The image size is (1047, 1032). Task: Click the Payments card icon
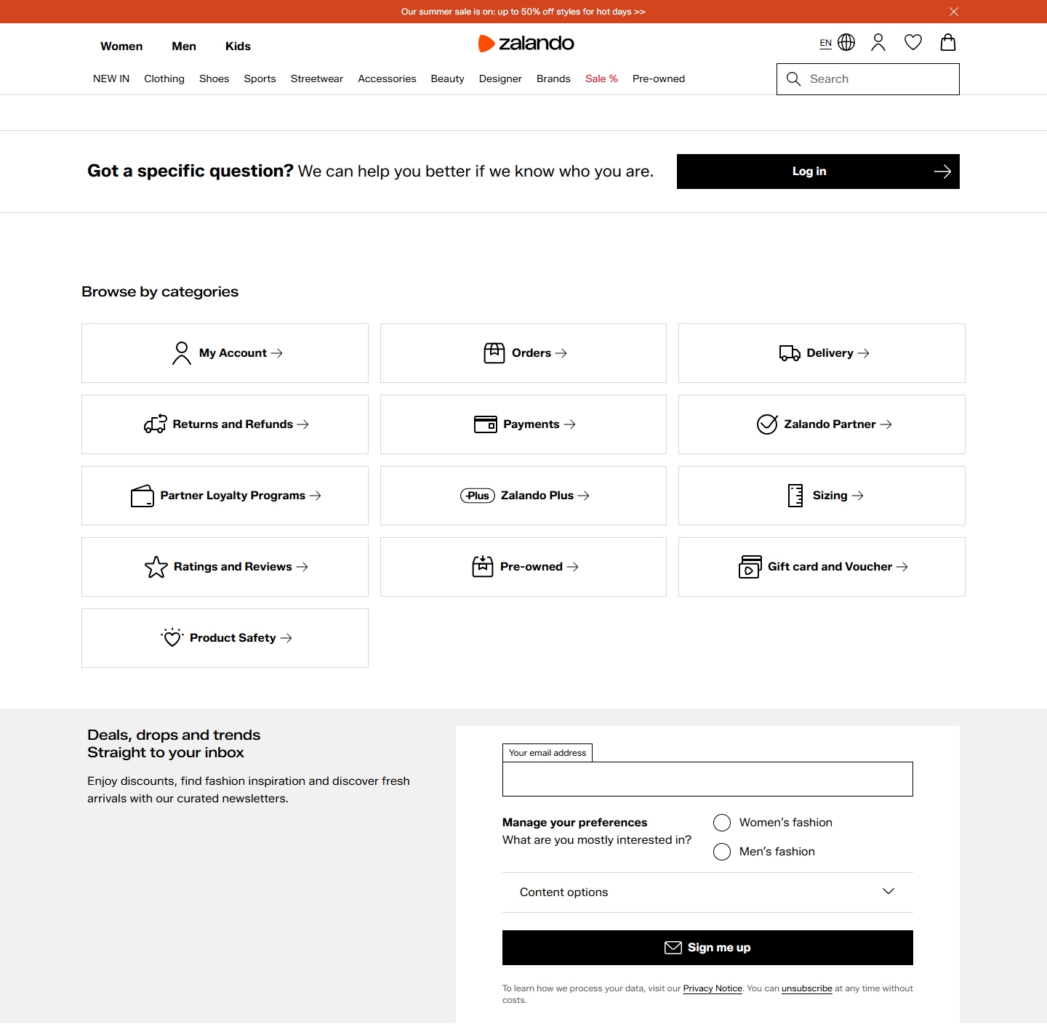click(486, 424)
